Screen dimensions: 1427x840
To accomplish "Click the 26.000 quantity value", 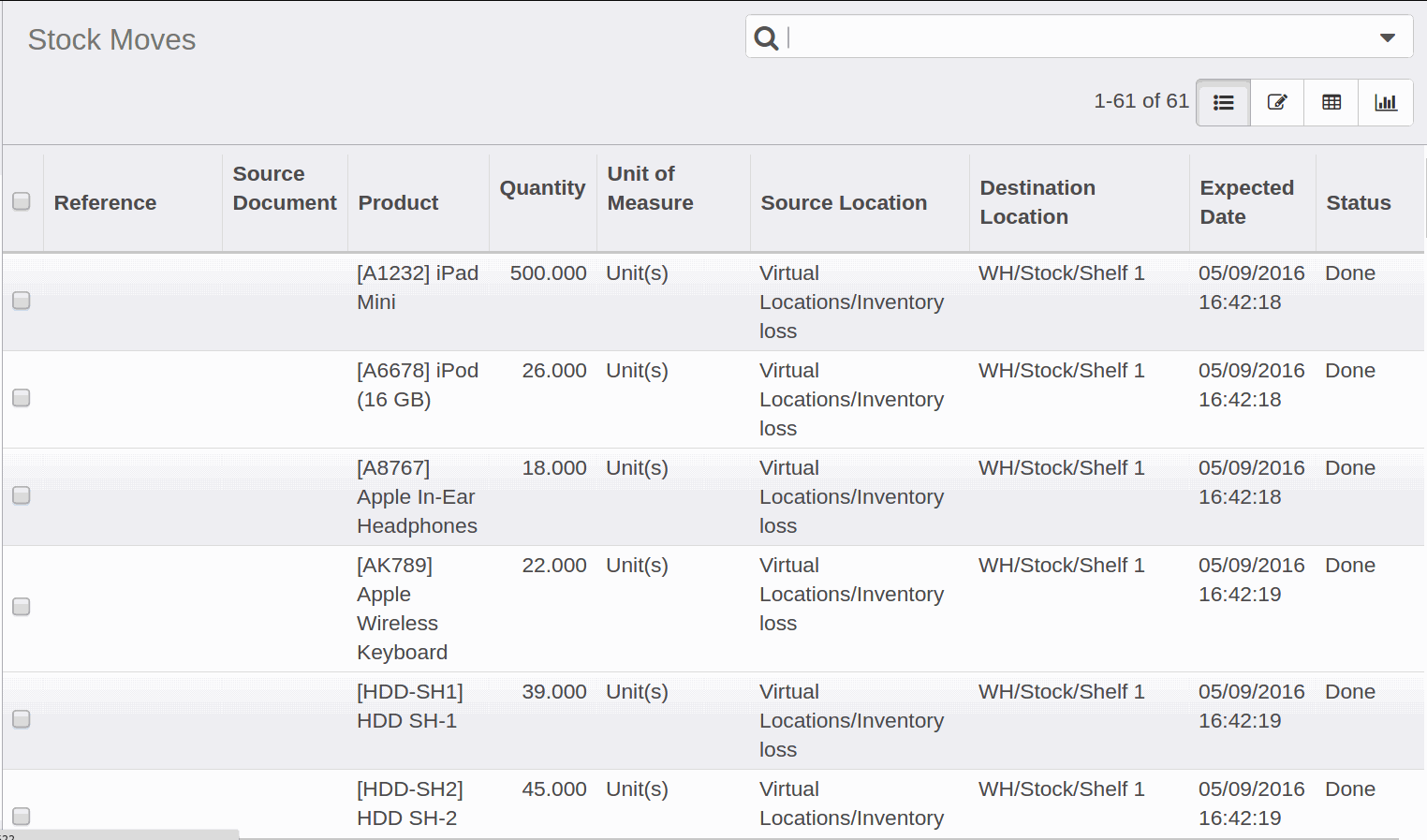I will 554,371.
